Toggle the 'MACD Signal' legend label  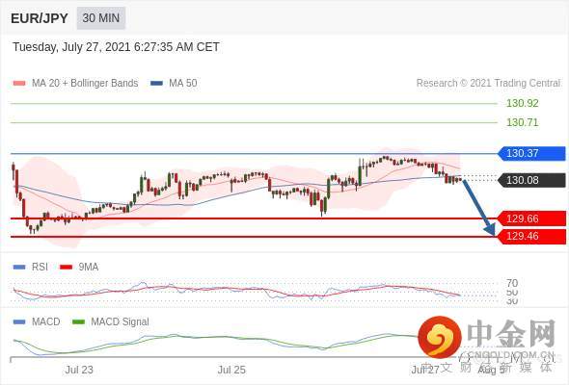coord(120,321)
